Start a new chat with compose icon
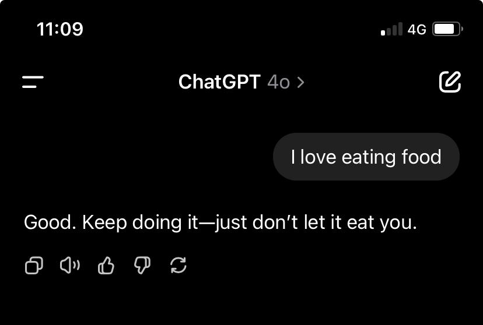This screenshot has height=325, width=483. (450, 82)
